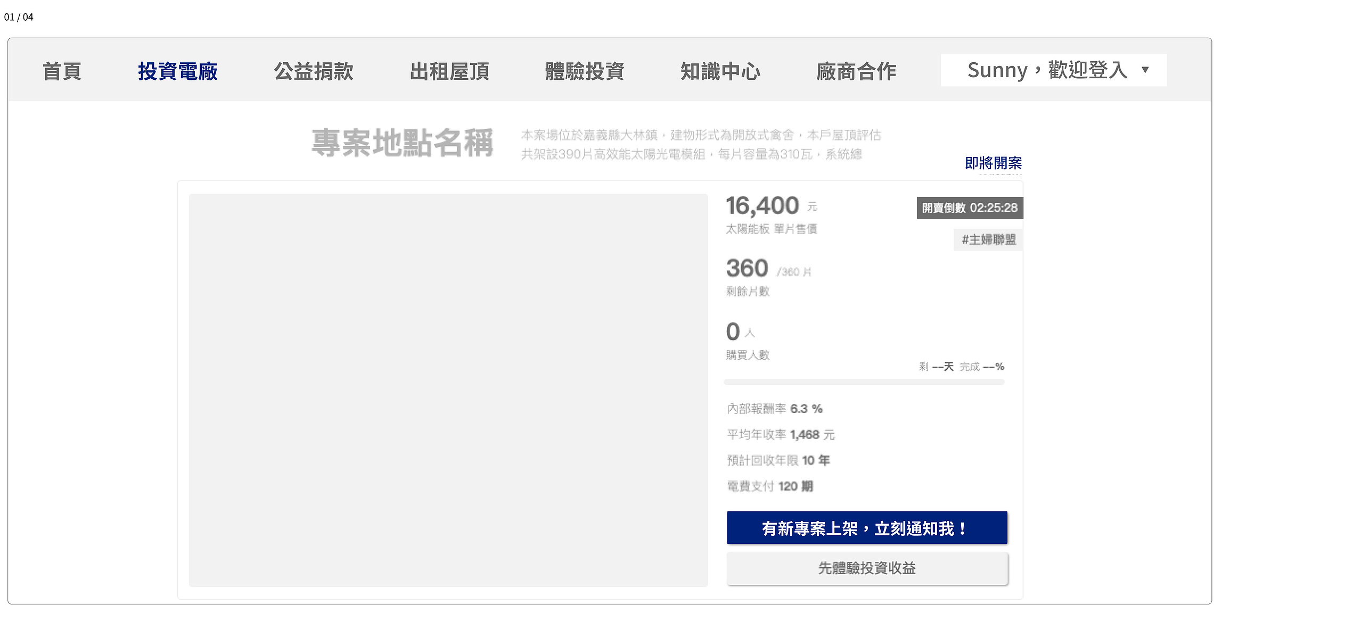Open the 知識中心 menu item
1361x638 pixels.
pos(720,71)
